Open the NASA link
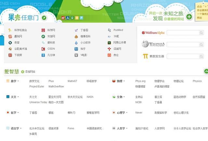208x141 pixels. pos(90,97)
